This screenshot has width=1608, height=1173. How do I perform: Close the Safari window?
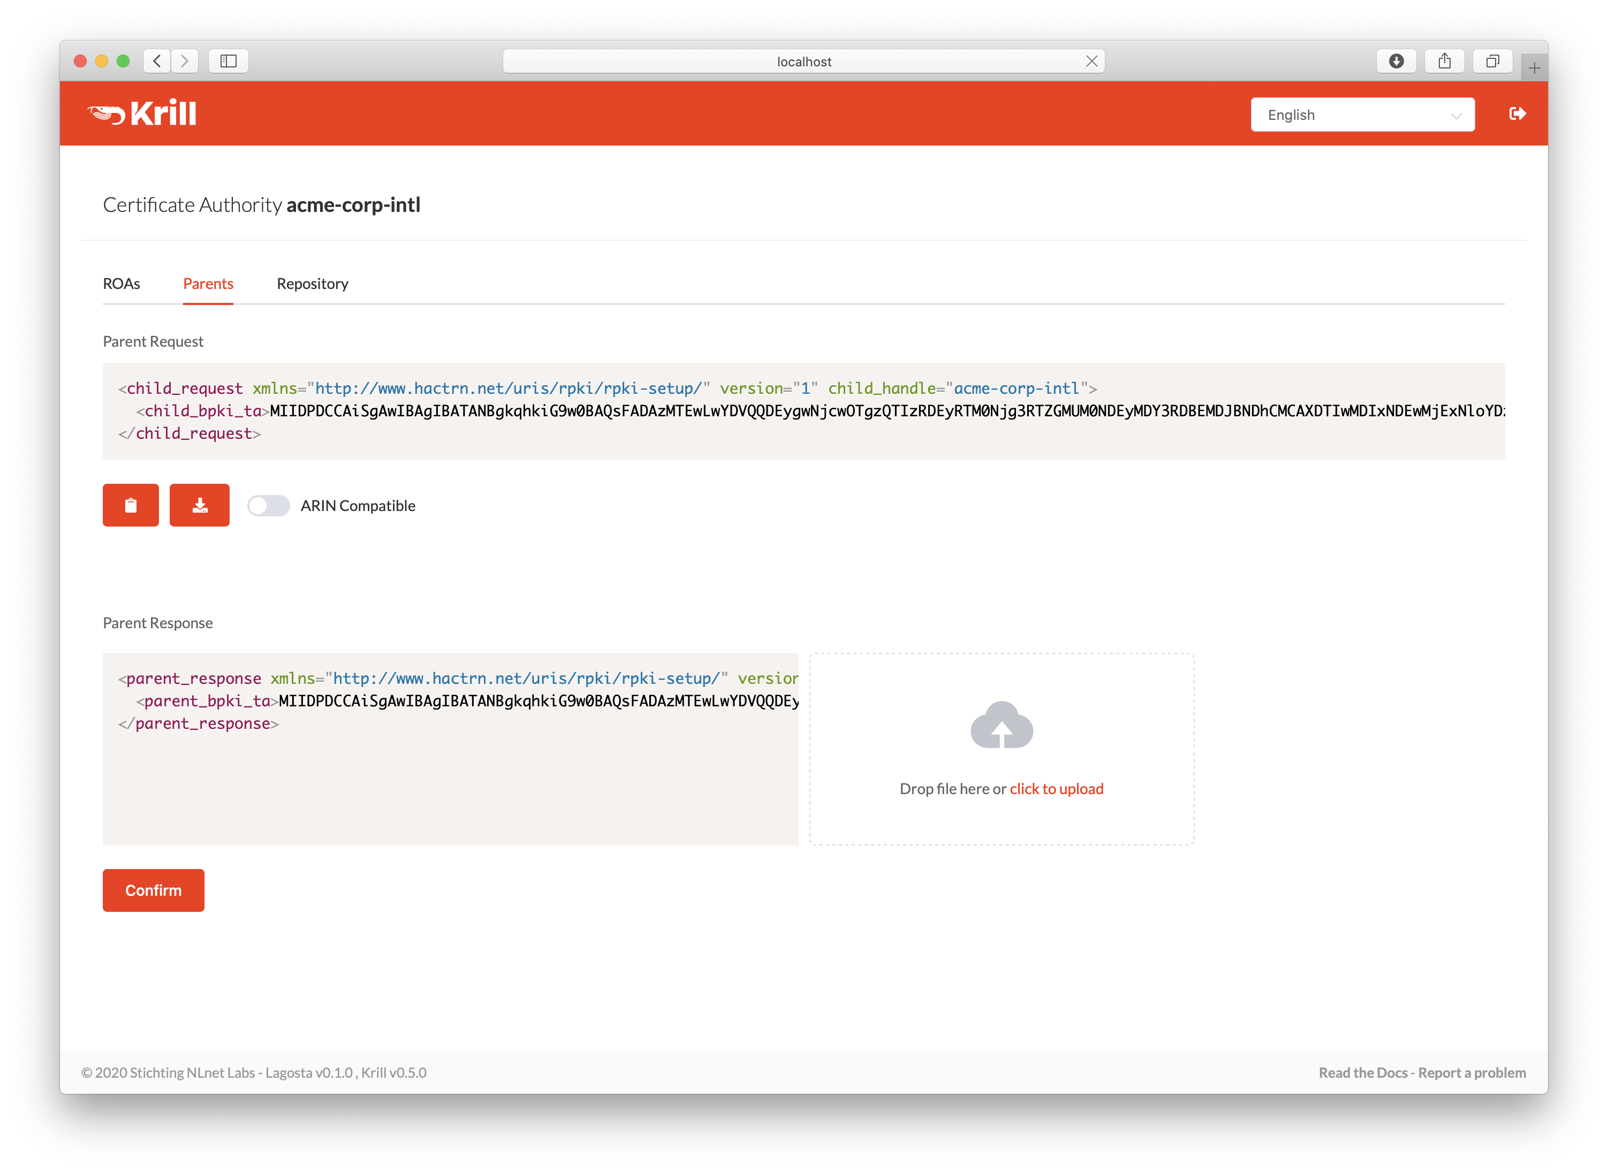point(80,61)
